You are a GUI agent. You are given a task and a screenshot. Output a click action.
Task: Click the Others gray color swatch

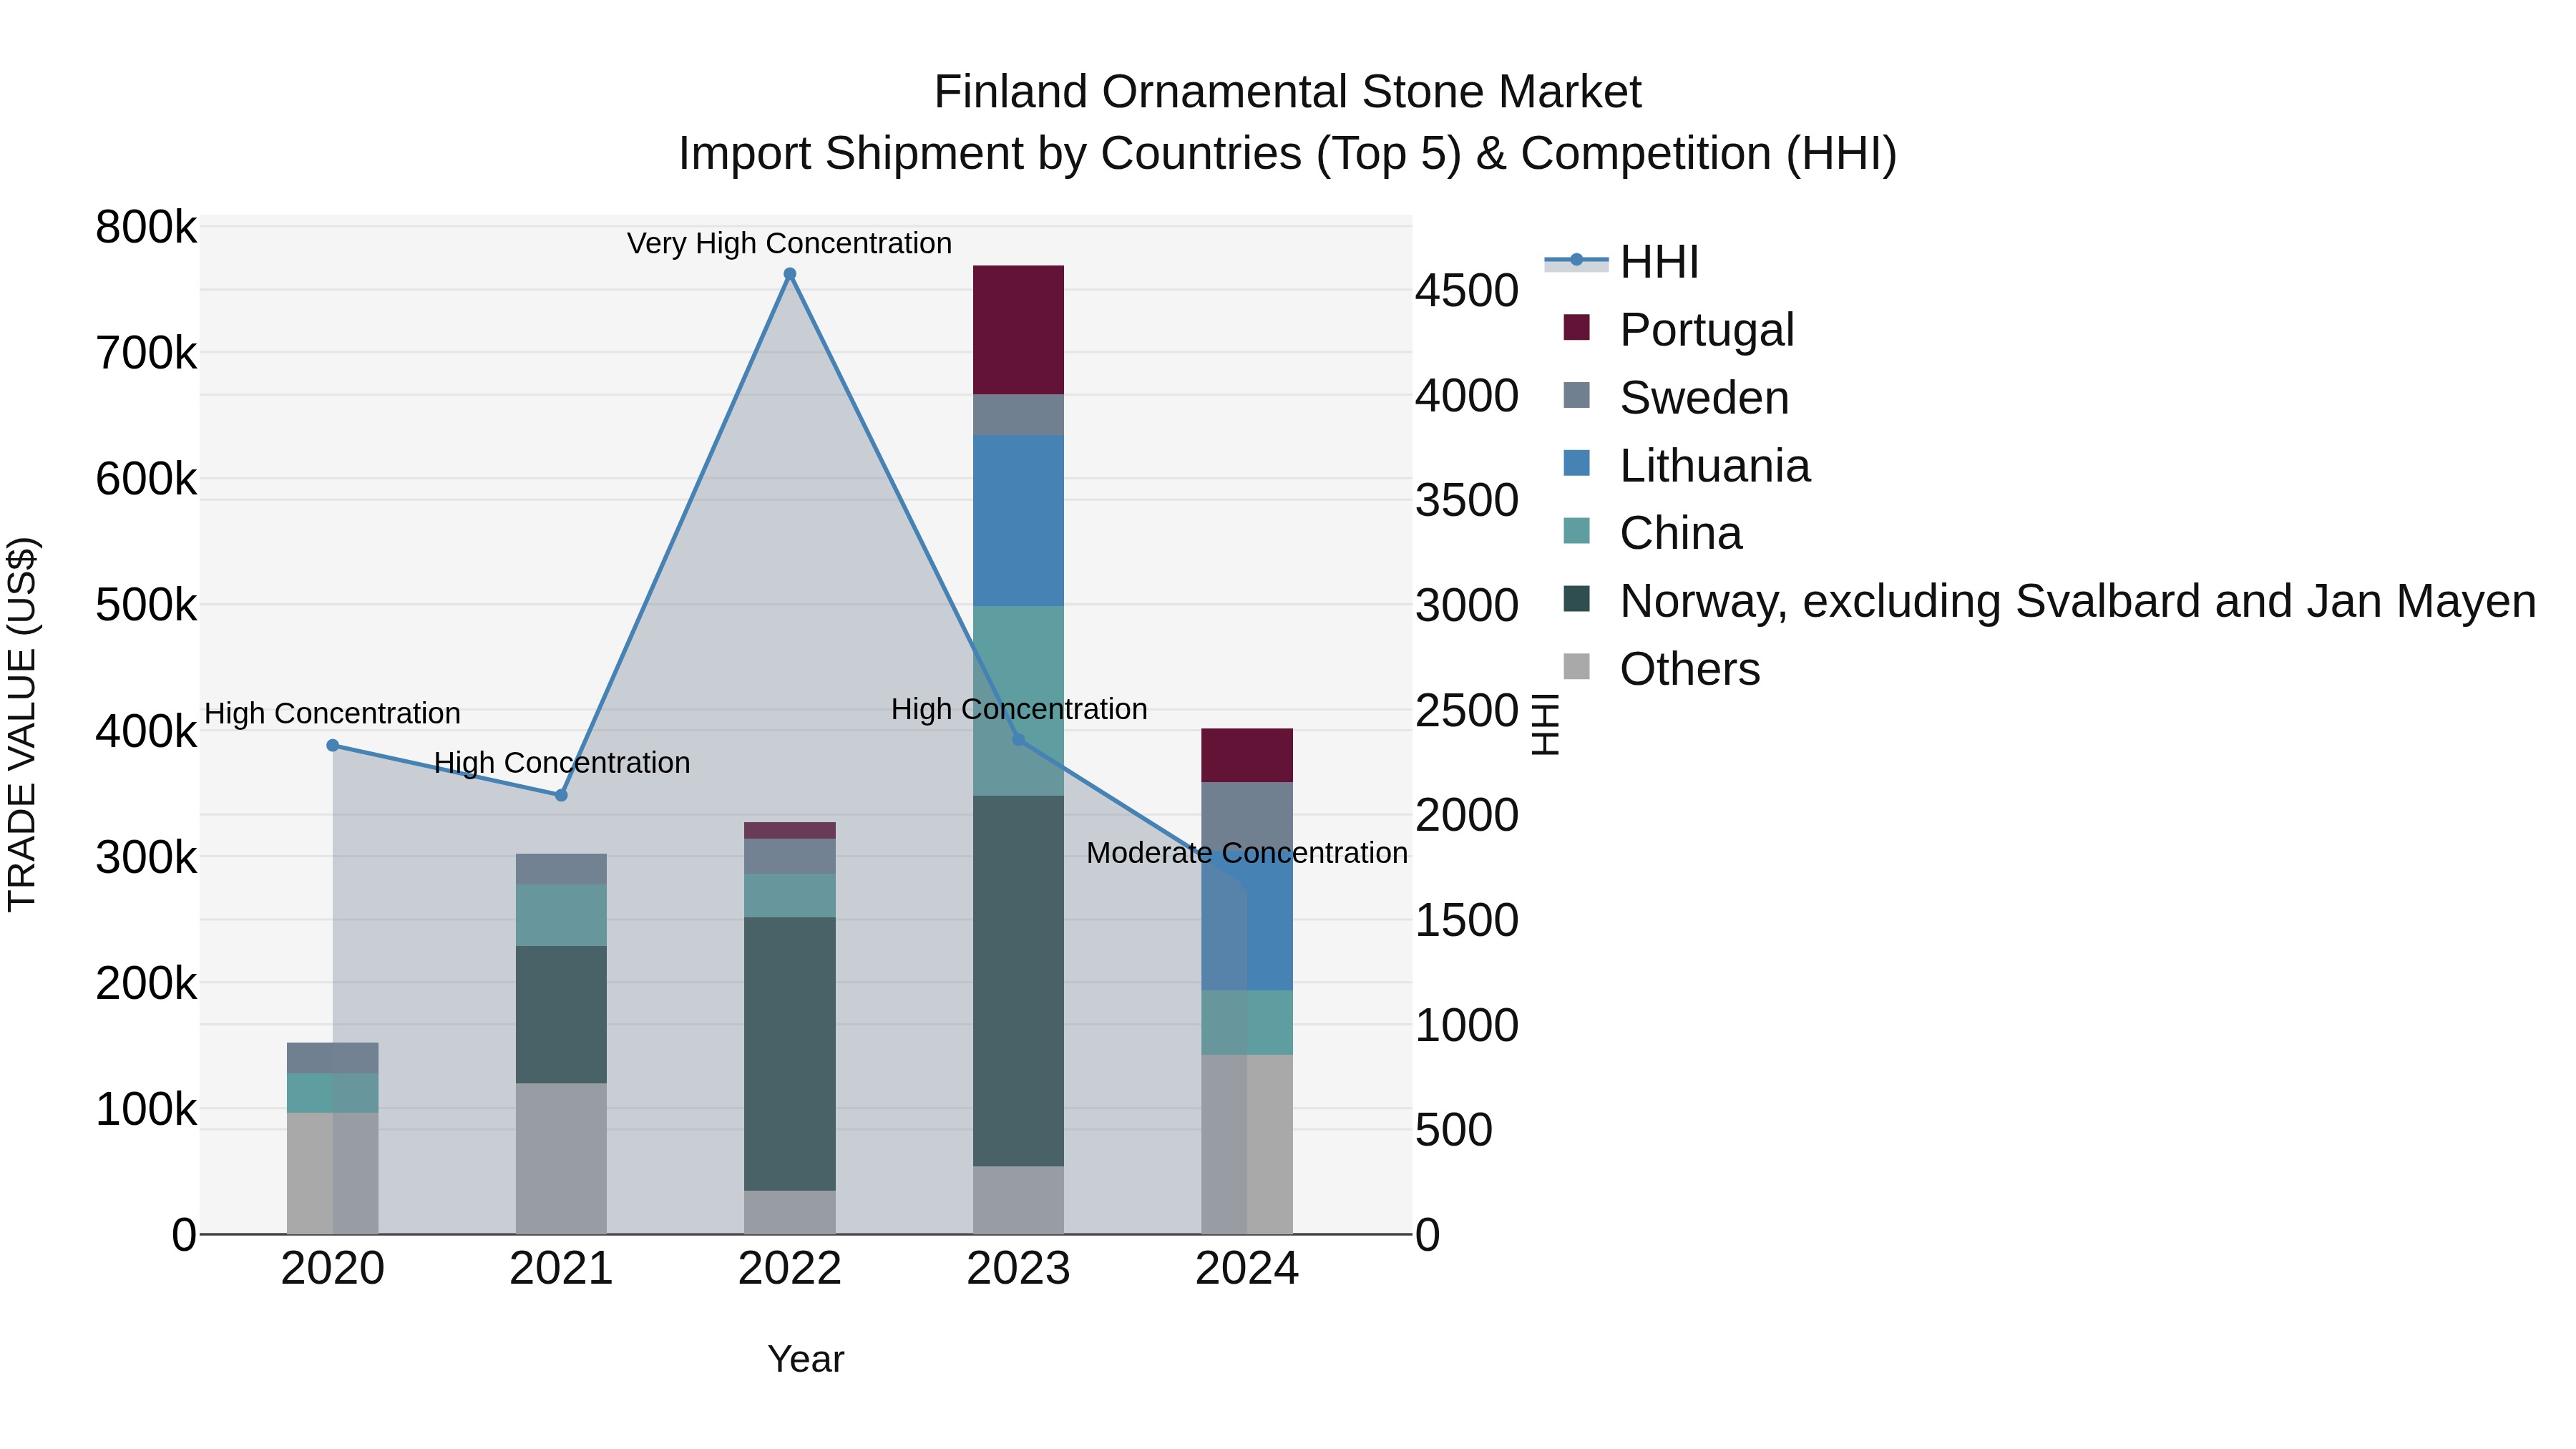pyautogui.click(x=1576, y=666)
